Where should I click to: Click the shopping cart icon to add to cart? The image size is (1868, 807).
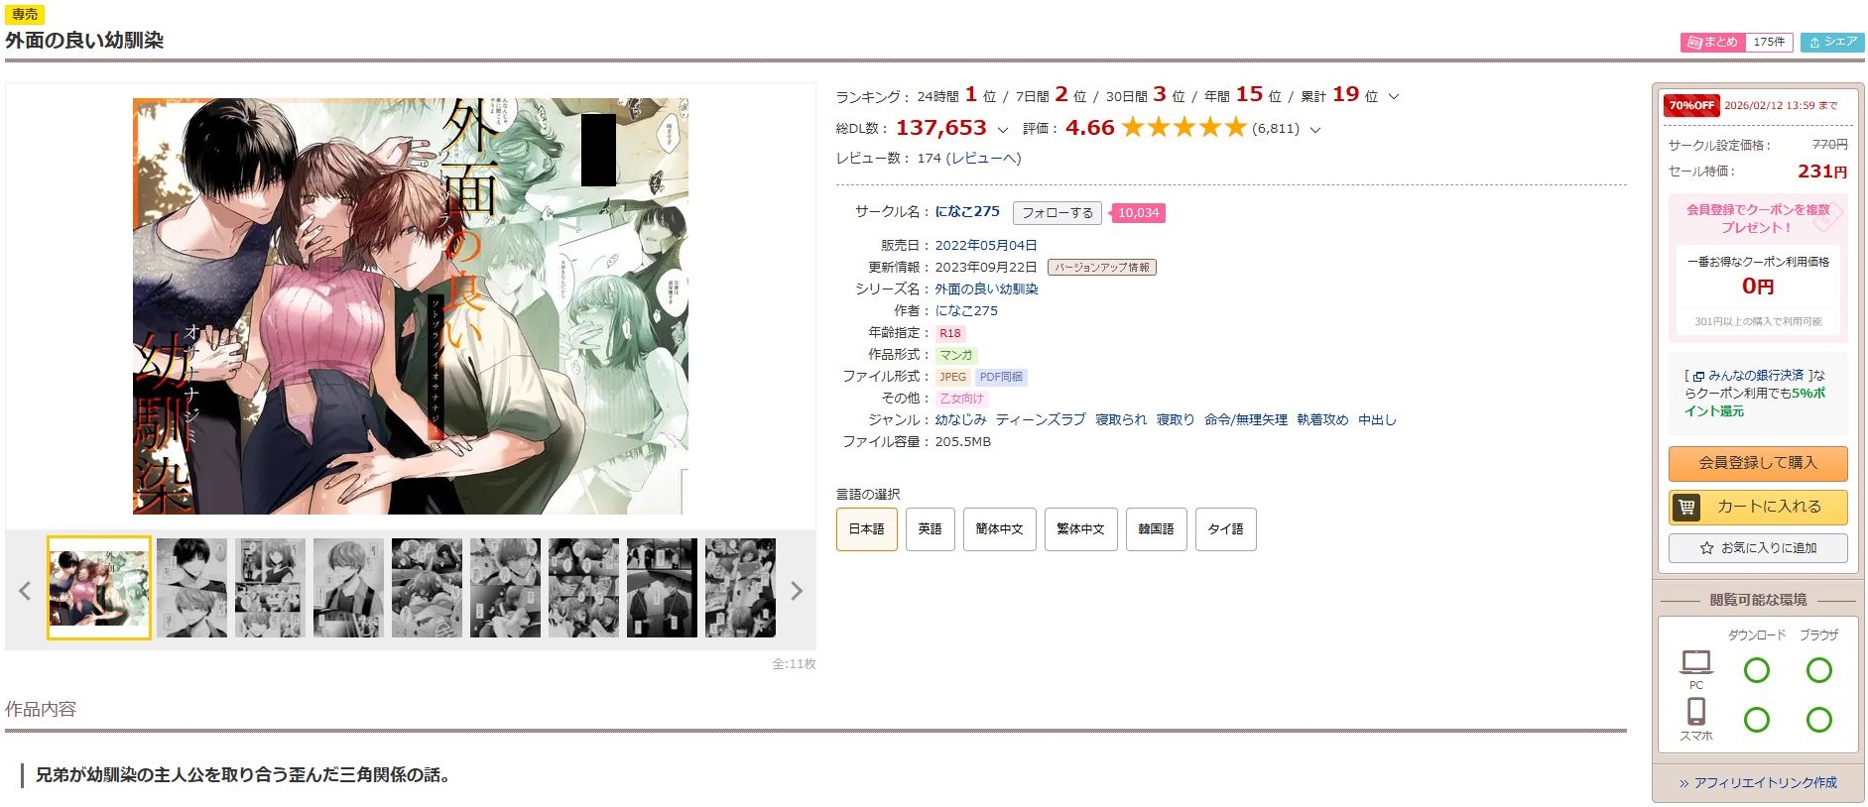[1685, 507]
